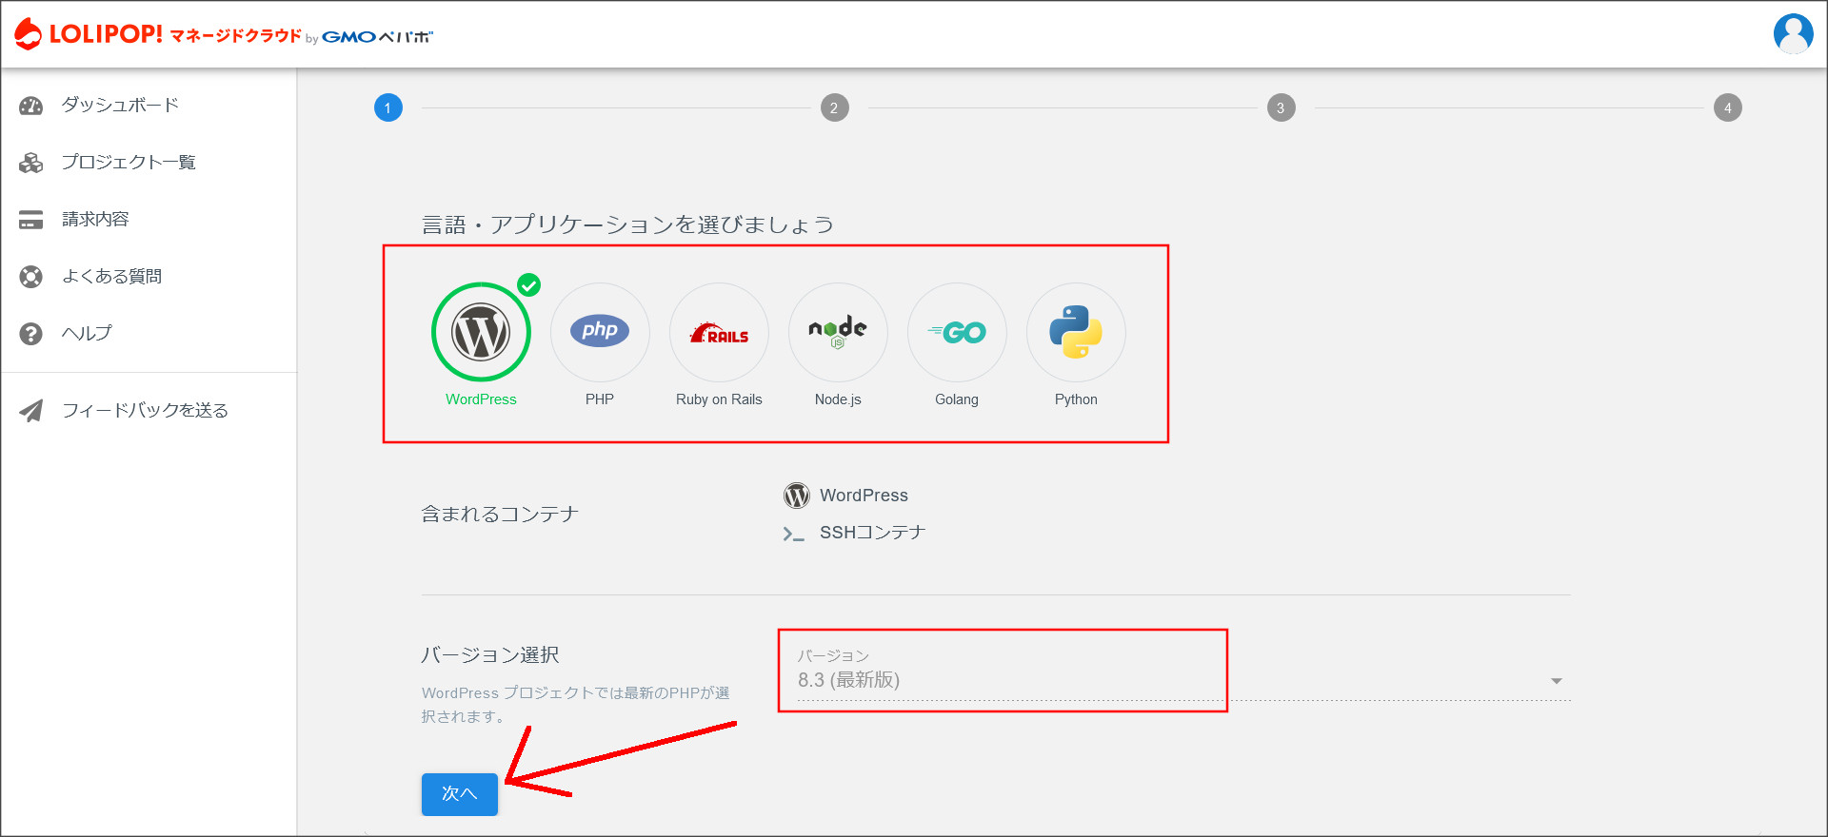
Task: Click the SSHコンテナ terminal prompt icon
Action: click(793, 534)
